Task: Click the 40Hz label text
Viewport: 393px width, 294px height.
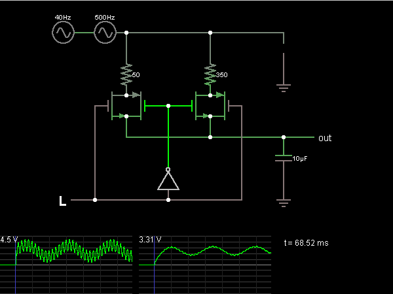Action: pyautogui.click(x=63, y=17)
